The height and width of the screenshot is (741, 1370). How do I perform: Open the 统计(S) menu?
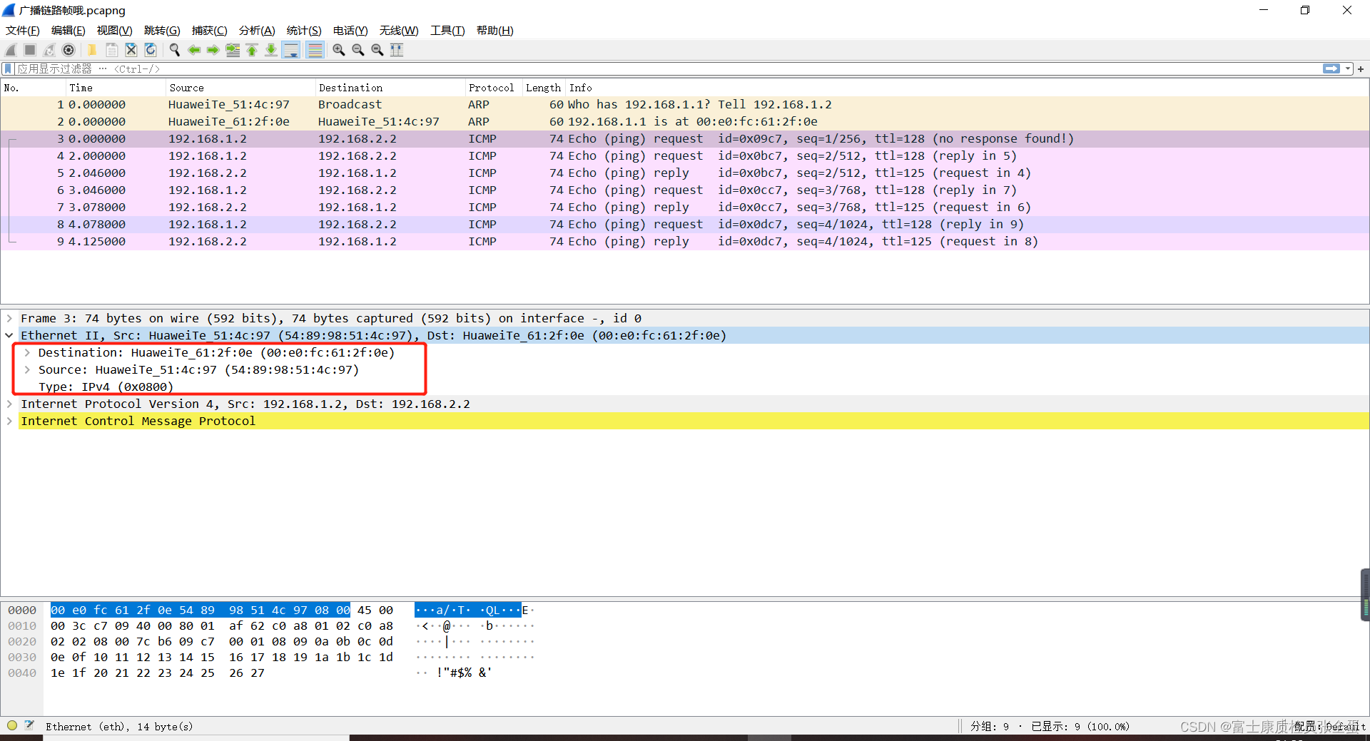(304, 31)
